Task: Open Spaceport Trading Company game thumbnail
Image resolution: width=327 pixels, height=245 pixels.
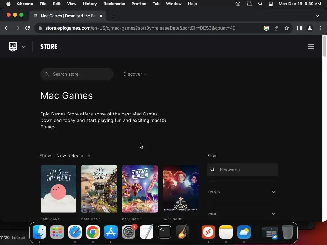Action: point(181,189)
